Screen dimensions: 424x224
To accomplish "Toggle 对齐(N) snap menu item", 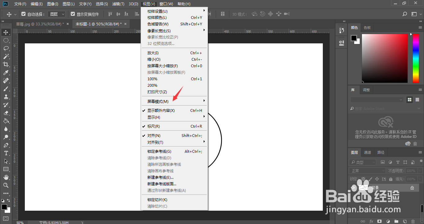I will tap(174, 136).
